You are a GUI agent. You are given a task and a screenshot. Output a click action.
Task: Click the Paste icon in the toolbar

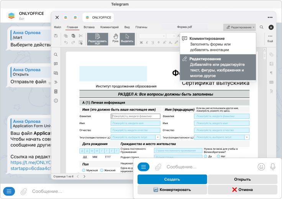73,36
